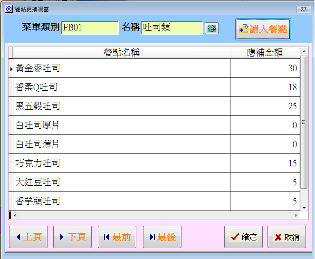Image resolution: width=315 pixels, height=259 pixels.
Task: Jump to last record with 最後
Action: pyautogui.click(x=162, y=237)
